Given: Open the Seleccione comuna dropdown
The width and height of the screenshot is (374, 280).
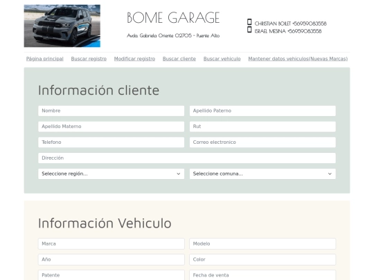Looking at the screenshot, I should click(262, 174).
